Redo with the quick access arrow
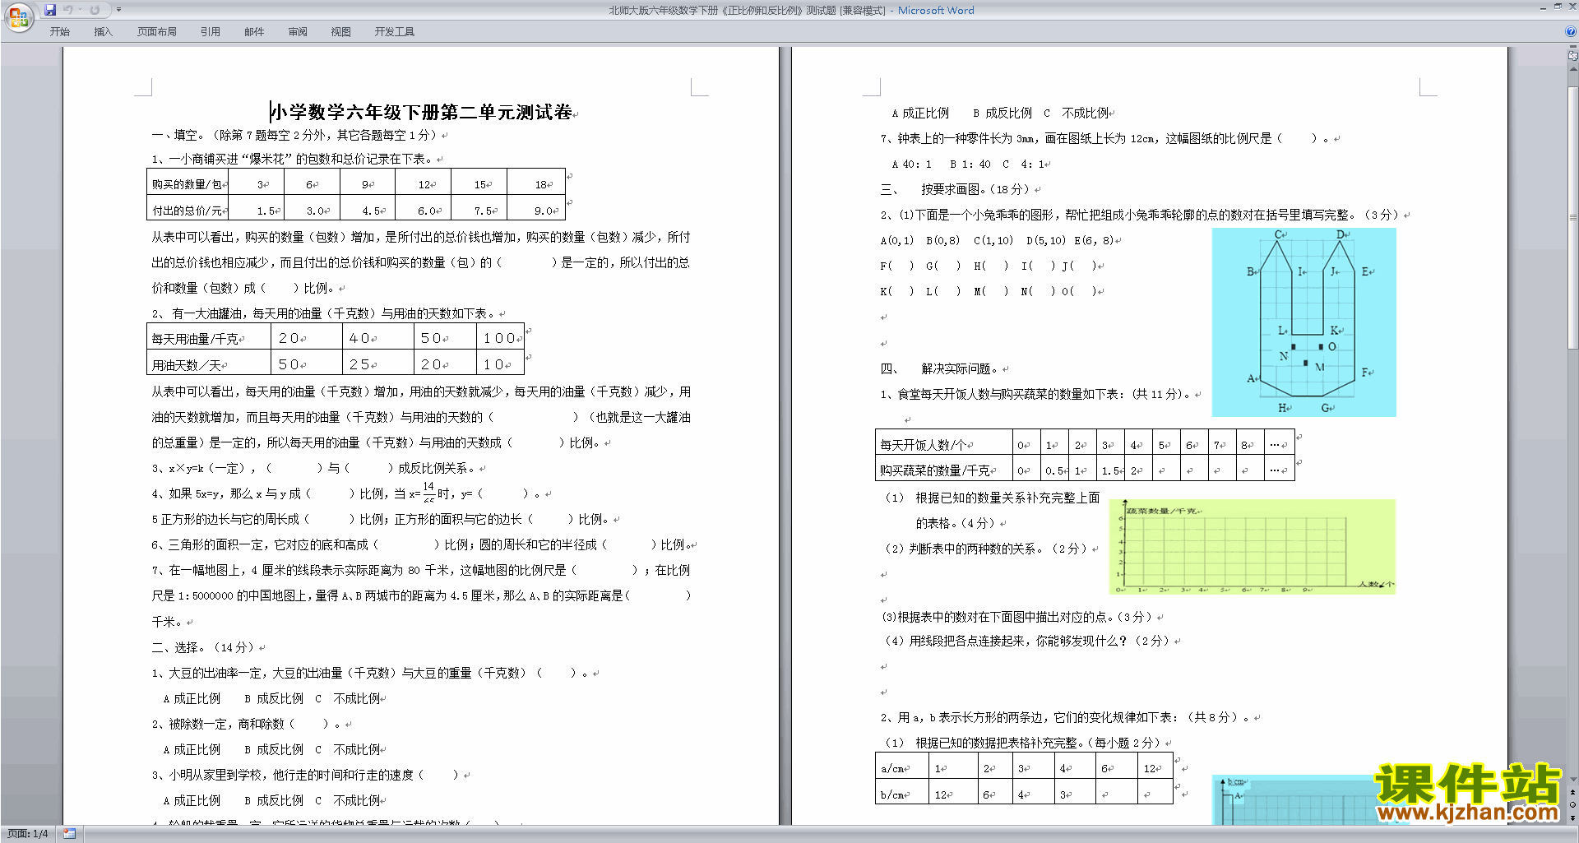 pyautogui.click(x=95, y=10)
